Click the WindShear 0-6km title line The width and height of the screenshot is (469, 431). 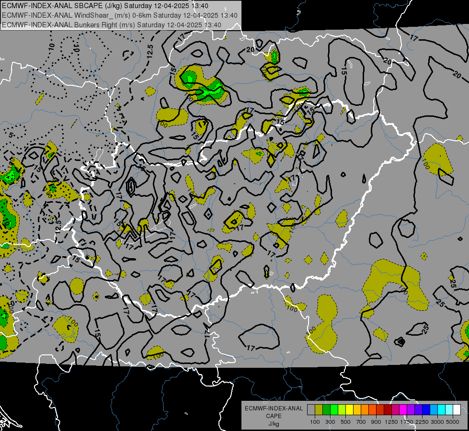(x=120, y=15)
